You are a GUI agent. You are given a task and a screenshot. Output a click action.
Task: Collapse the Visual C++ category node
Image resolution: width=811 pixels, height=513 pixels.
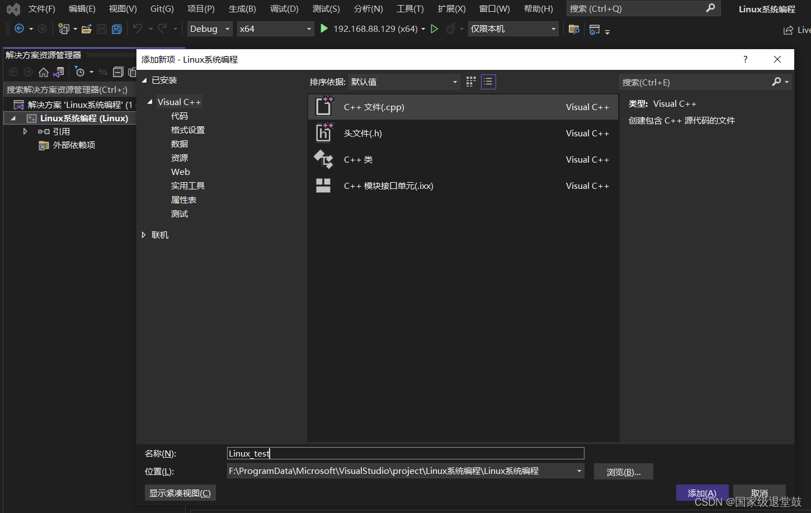point(150,102)
